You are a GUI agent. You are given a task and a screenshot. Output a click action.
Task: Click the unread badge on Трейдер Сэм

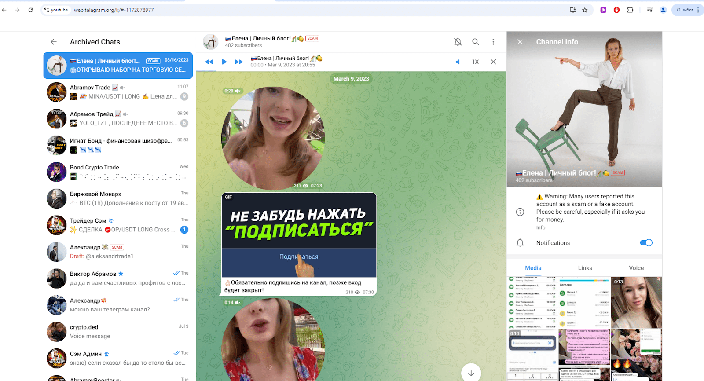pyautogui.click(x=184, y=230)
